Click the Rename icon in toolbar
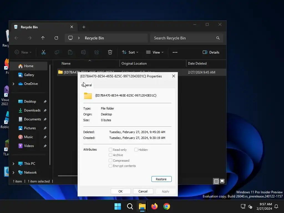 83,52
